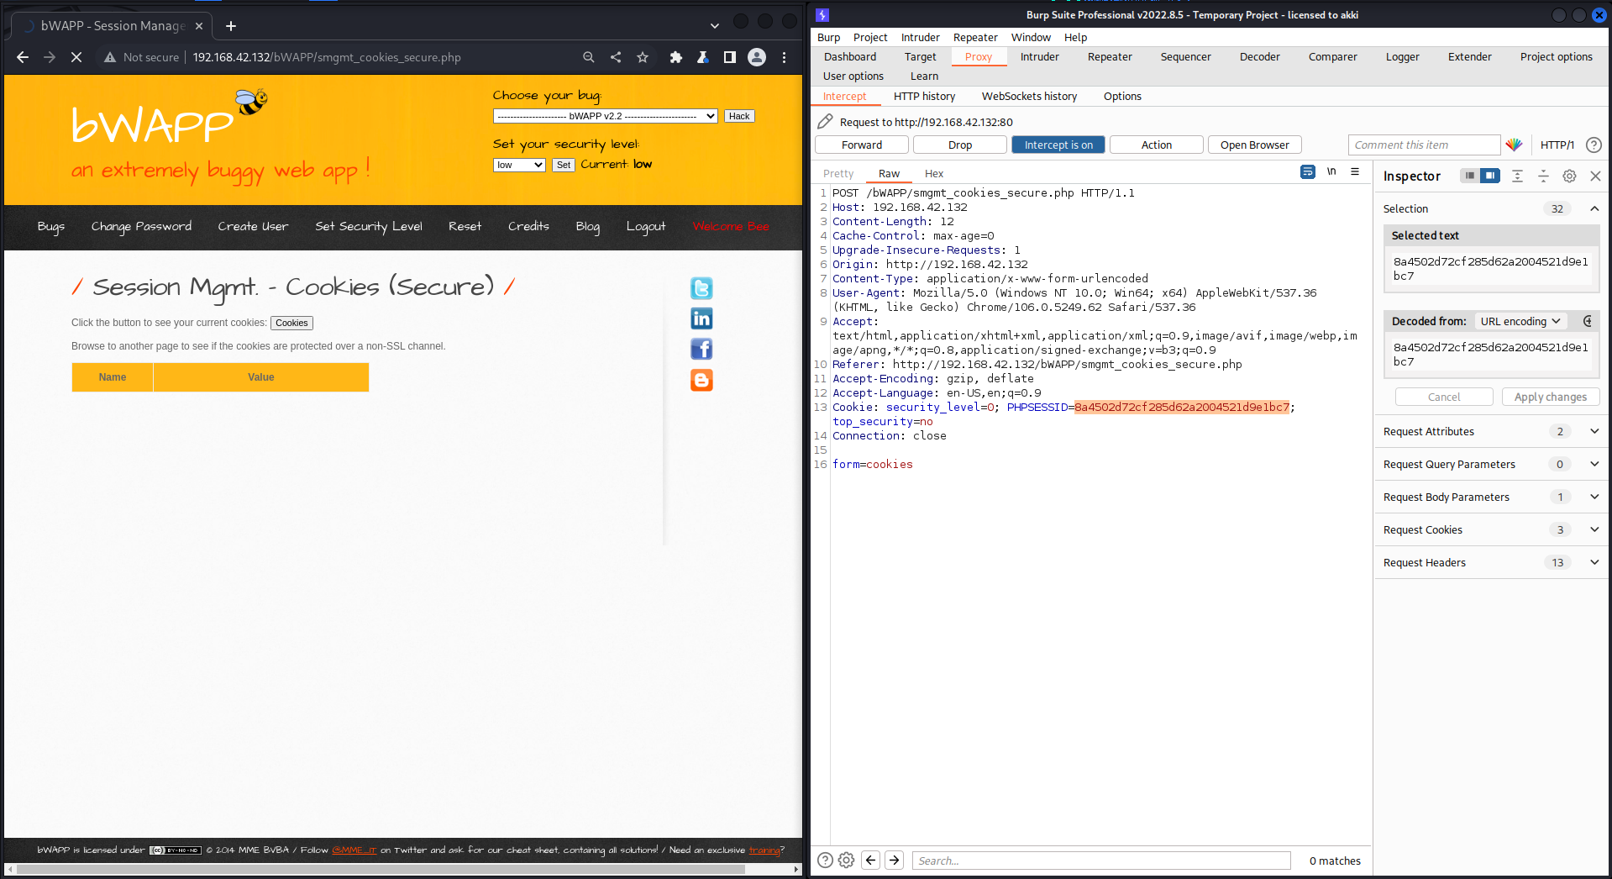Click the Forward button

[861, 145]
